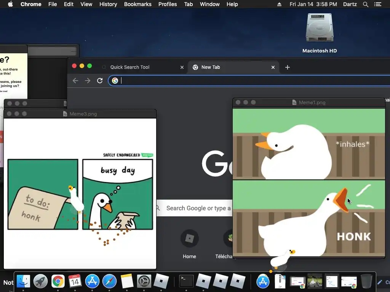Open the Chrome application menu
This screenshot has height=292, width=390.
tap(31, 4)
